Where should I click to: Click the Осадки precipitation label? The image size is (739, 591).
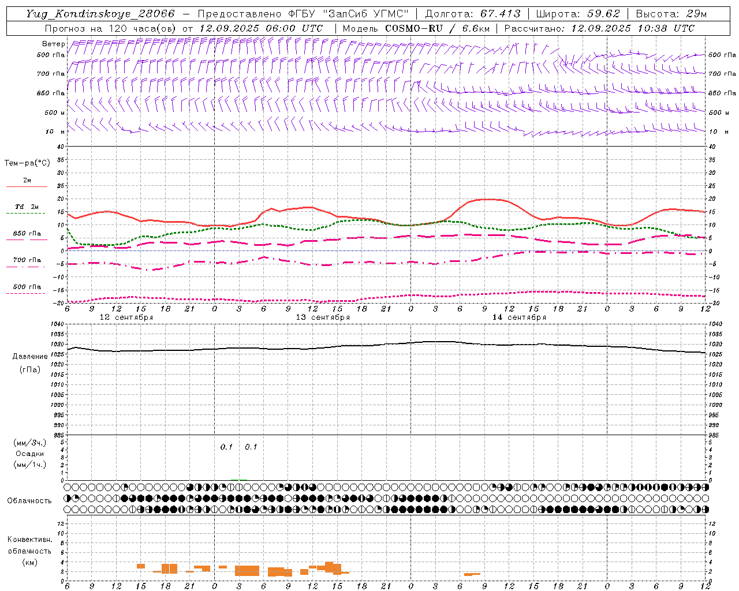(29, 454)
